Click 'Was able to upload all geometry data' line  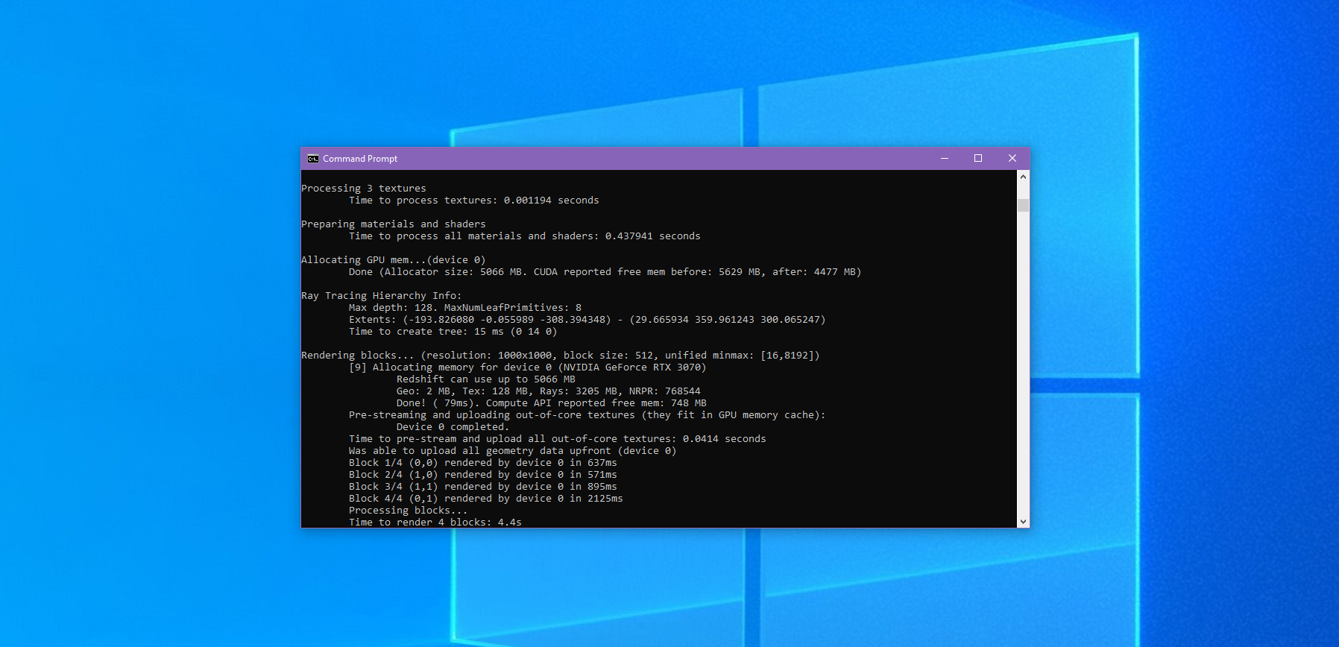(x=513, y=451)
